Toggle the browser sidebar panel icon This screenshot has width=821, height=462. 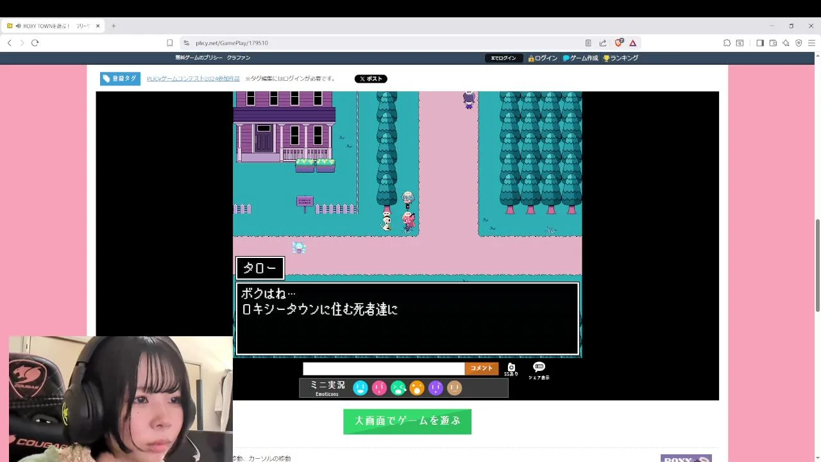pyautogui.click(x=760, y=43)
